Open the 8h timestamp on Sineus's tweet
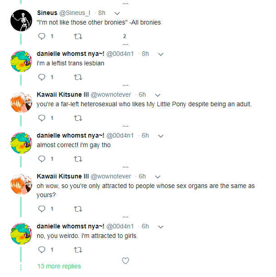 102,13
